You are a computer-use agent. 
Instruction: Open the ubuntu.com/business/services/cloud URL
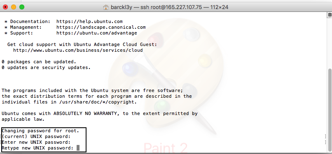coord(78,50)
